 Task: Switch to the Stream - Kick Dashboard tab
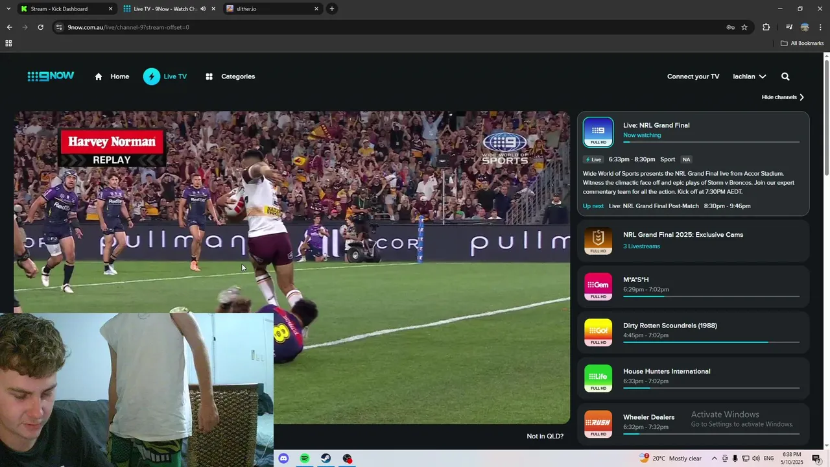coord(66,9)
